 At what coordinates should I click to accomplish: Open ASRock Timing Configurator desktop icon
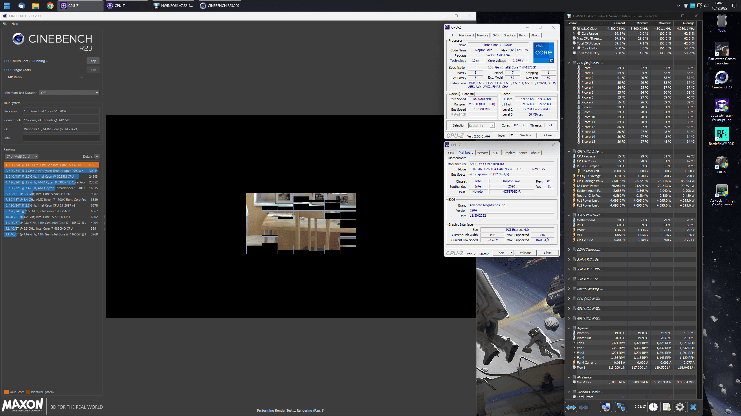[x=722, y=195]
